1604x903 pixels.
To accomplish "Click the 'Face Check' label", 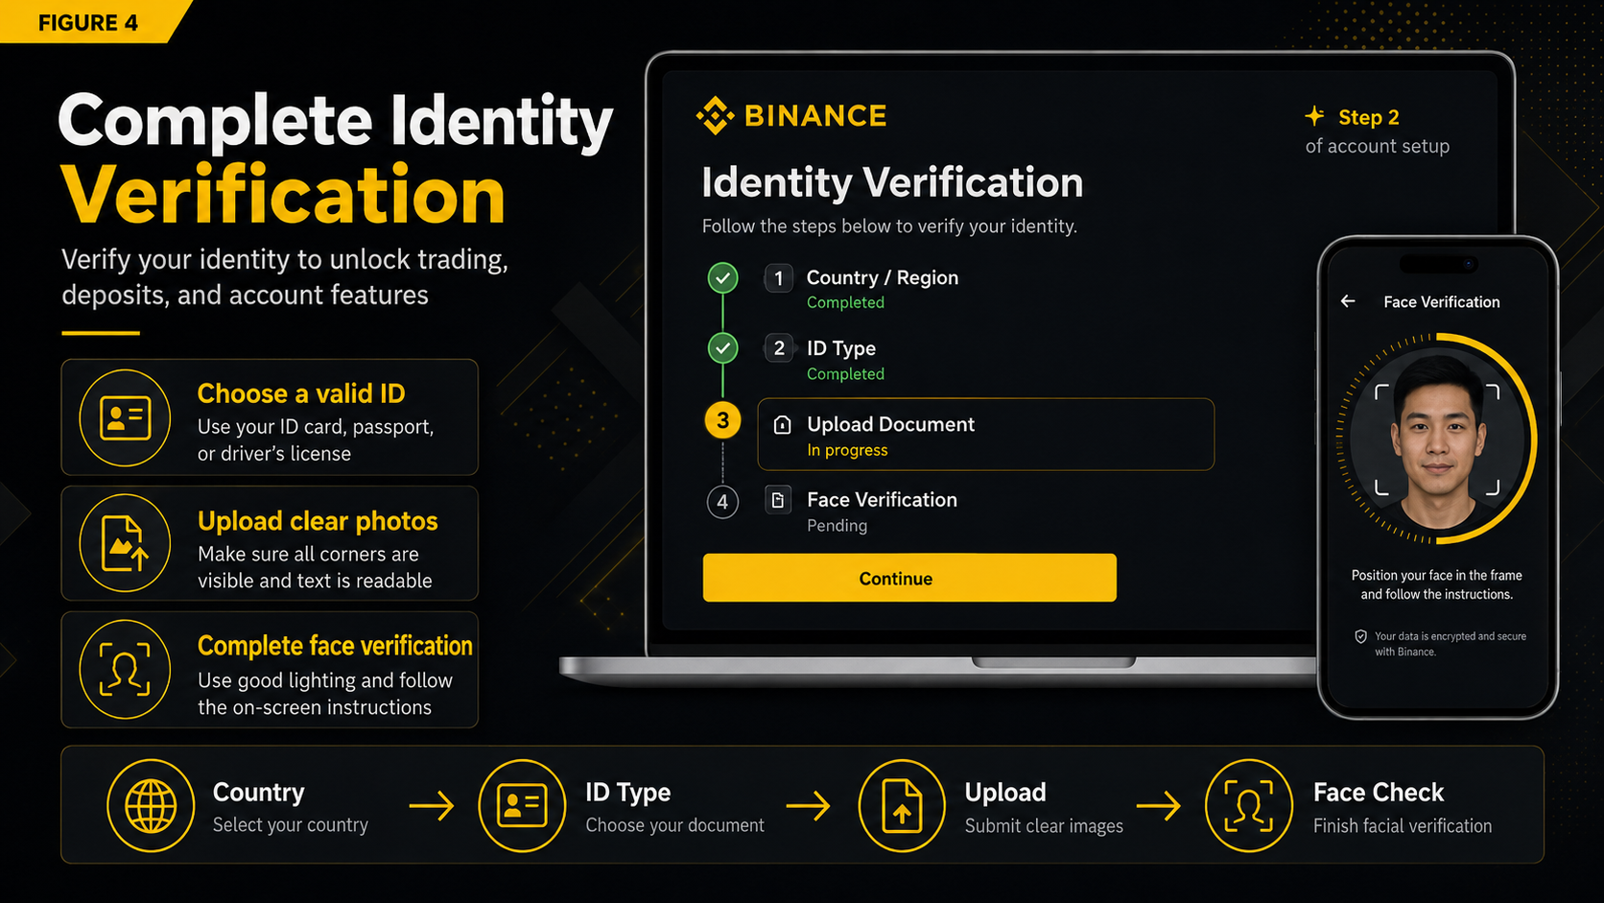I will coord(1379,793).
